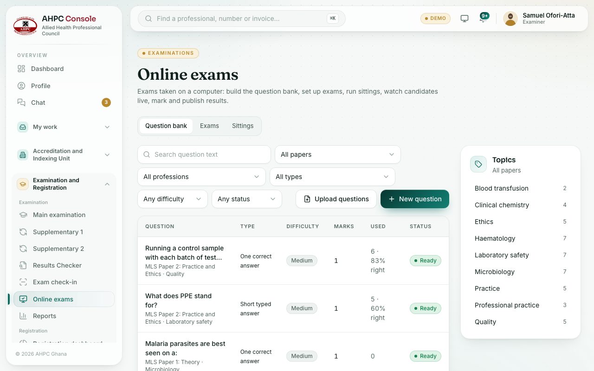Viewport: 594px width, 371px height.
Task: Switch to the Exams tab
Action: coord(209,126)
